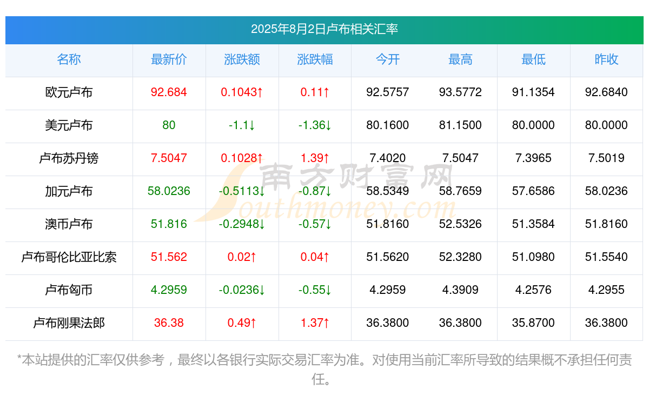The image size is (649, 396).
Task: Click the 最新价 column header
Action: 169,59
